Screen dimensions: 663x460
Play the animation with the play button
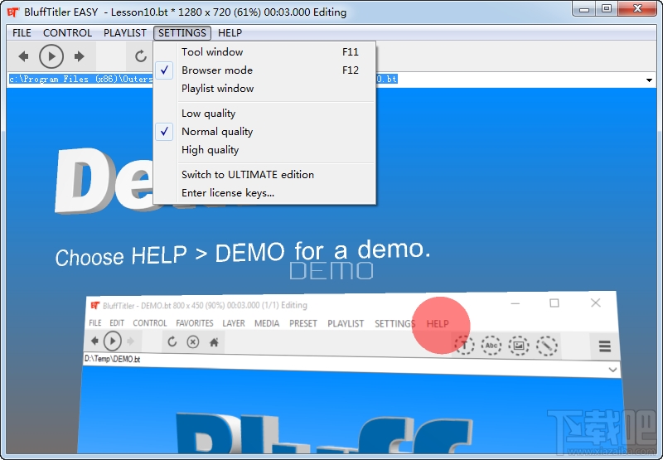point(51,56)
